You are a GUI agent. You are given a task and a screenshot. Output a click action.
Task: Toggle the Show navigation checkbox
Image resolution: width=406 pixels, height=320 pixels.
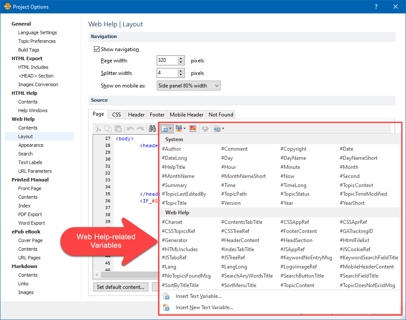coord(97,49)
